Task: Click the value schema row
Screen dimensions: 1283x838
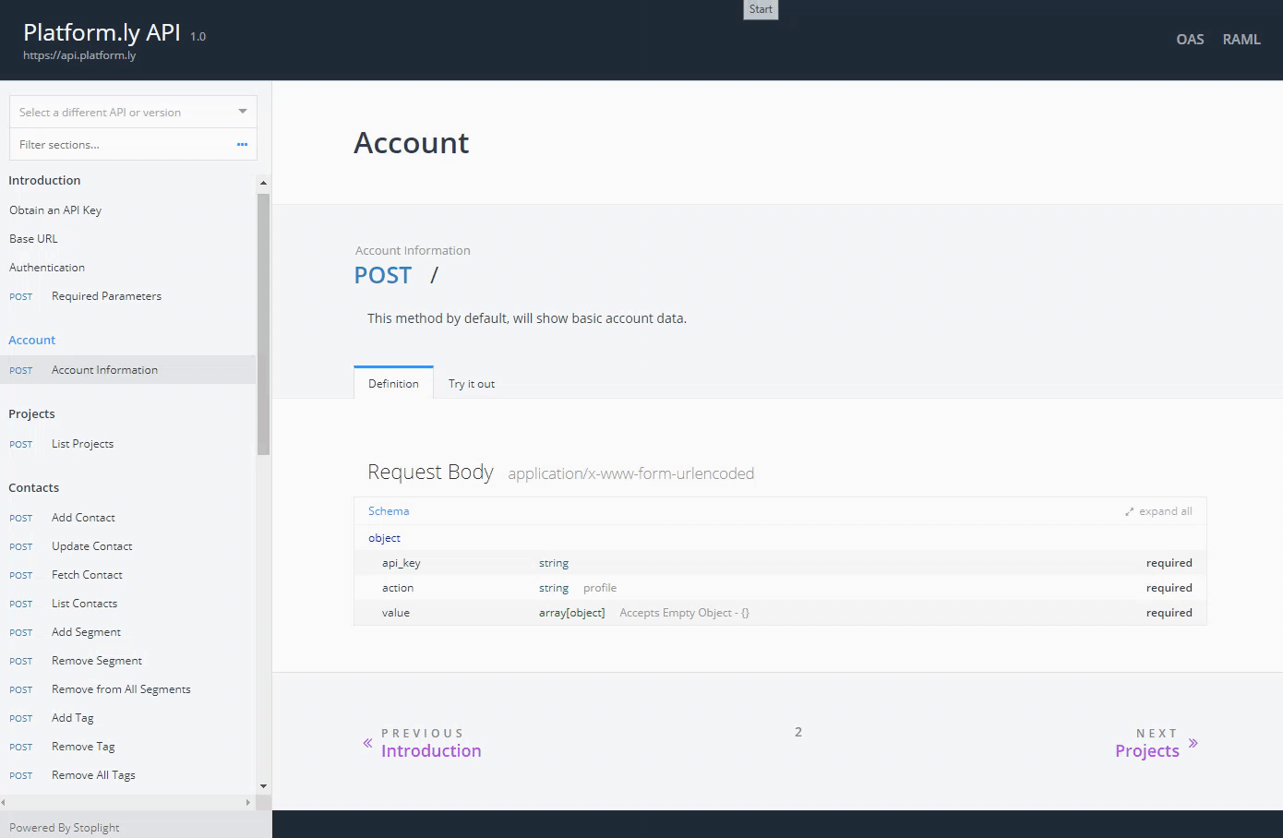Action: coord(780,612)
